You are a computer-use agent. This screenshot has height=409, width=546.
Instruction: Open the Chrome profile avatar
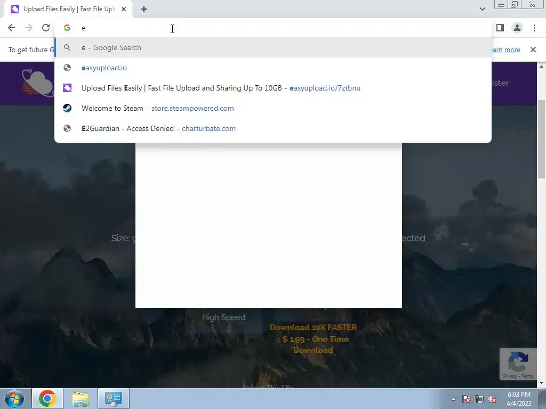(517, 28)
